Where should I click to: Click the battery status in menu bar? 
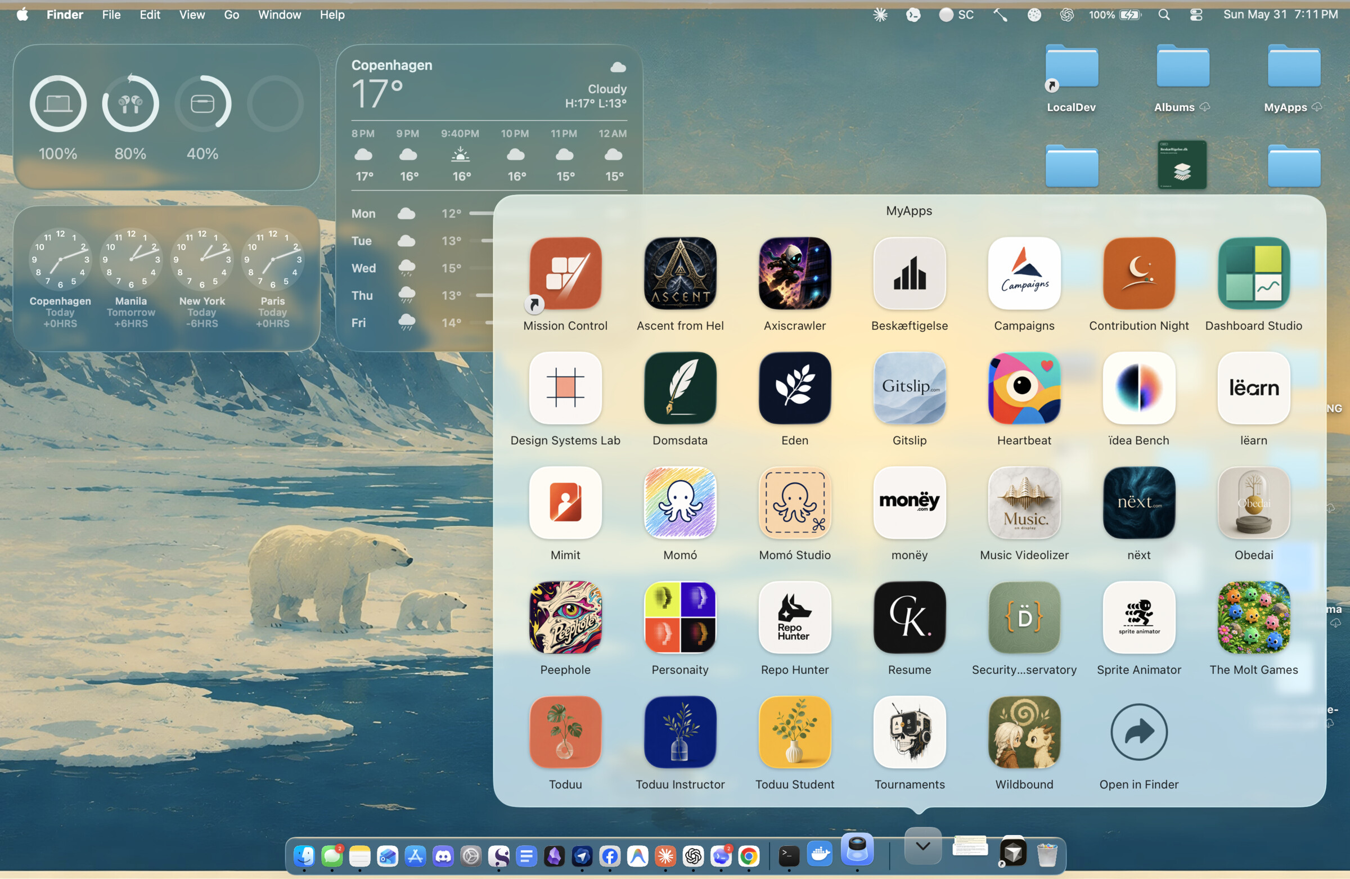point(1115,15)
